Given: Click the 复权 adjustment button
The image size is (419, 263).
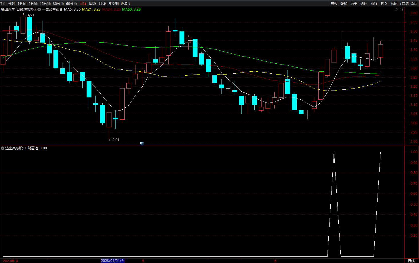Looking at the screenshot, I should (x=334, y=4).
